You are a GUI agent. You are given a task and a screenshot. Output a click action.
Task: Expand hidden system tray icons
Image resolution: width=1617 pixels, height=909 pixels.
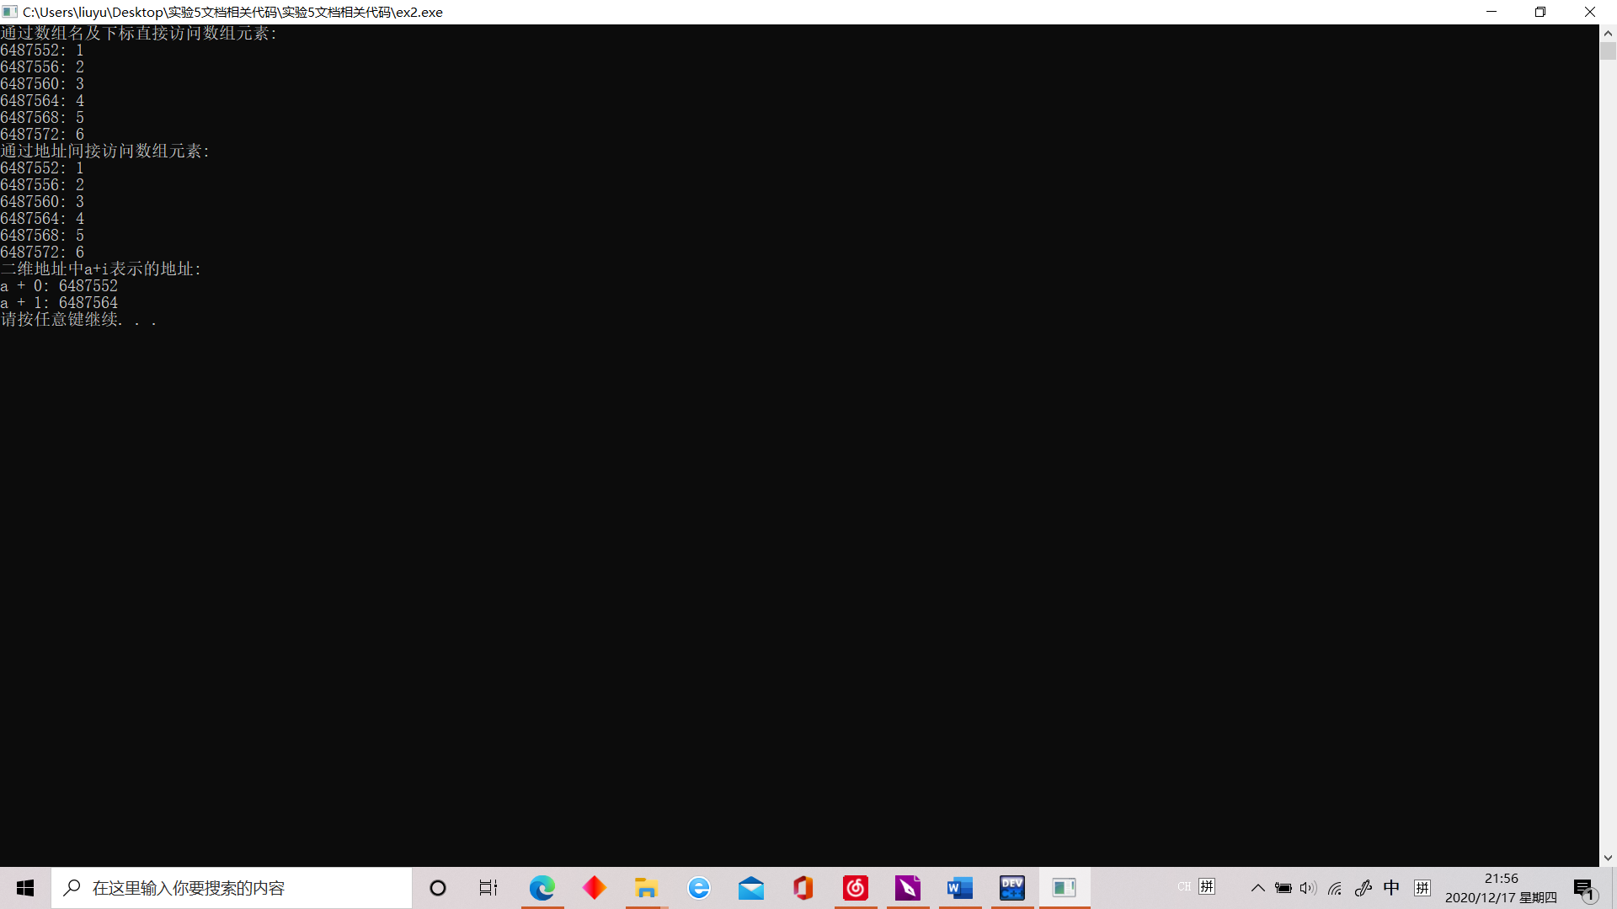tap(1257, 888)
